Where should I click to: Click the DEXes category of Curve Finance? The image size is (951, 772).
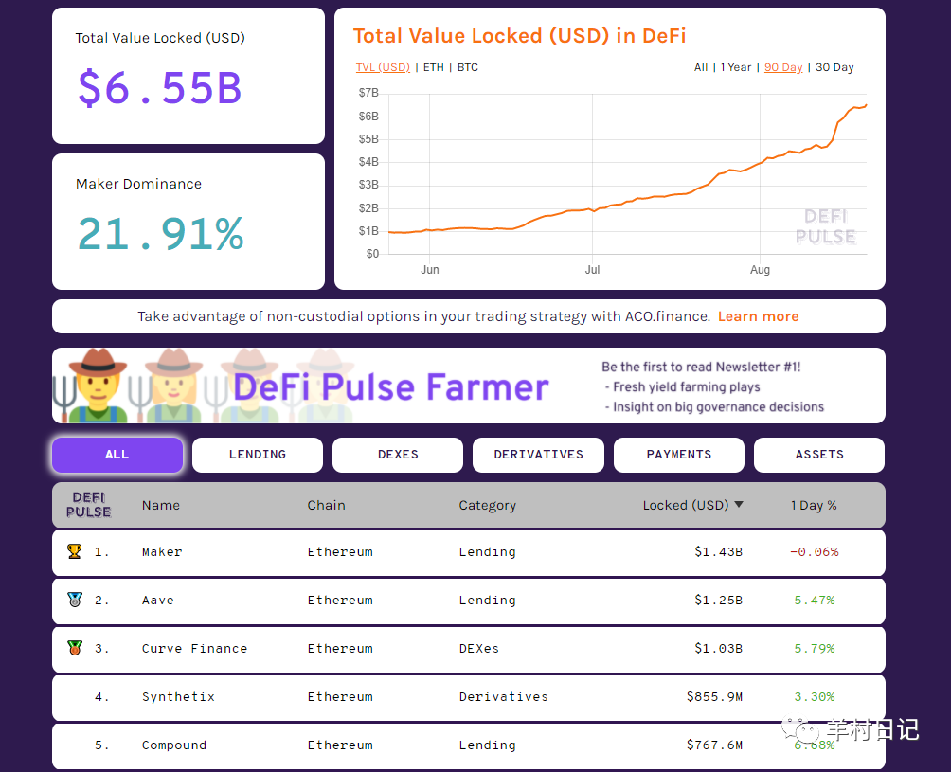(x=479, y=648)
